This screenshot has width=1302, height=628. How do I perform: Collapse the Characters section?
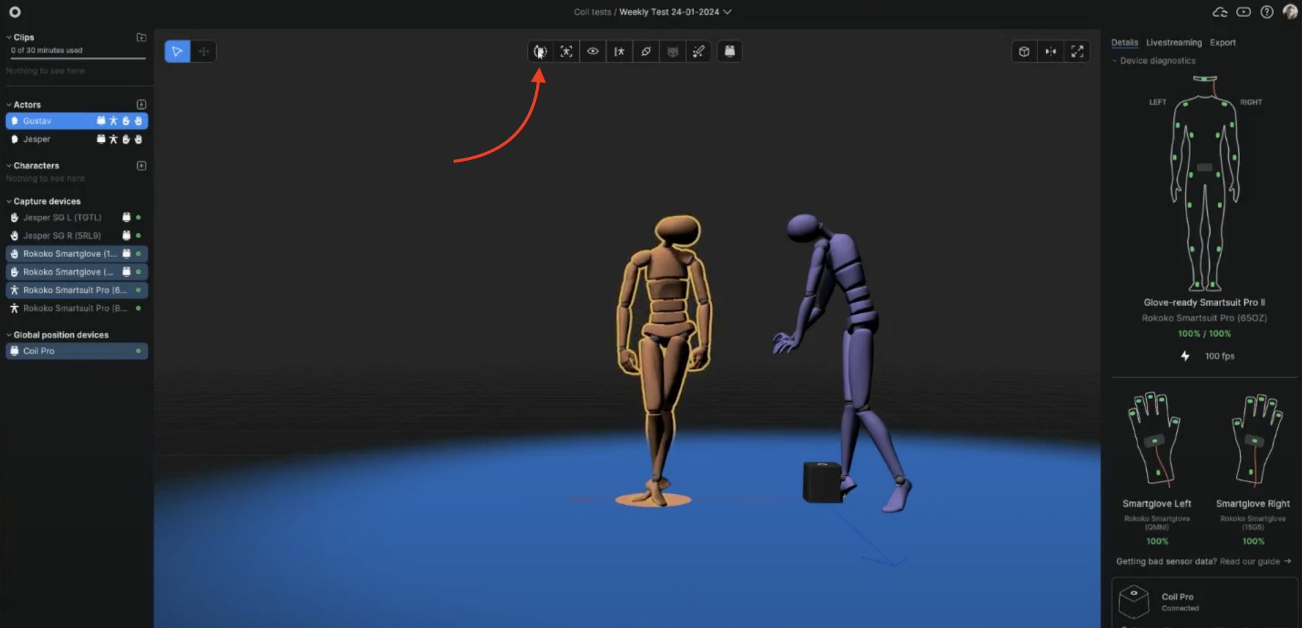[x=8, y=165]
